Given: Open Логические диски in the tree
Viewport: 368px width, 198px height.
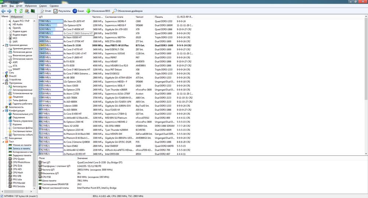Looking at the screenshot, I should coord(22,52).
